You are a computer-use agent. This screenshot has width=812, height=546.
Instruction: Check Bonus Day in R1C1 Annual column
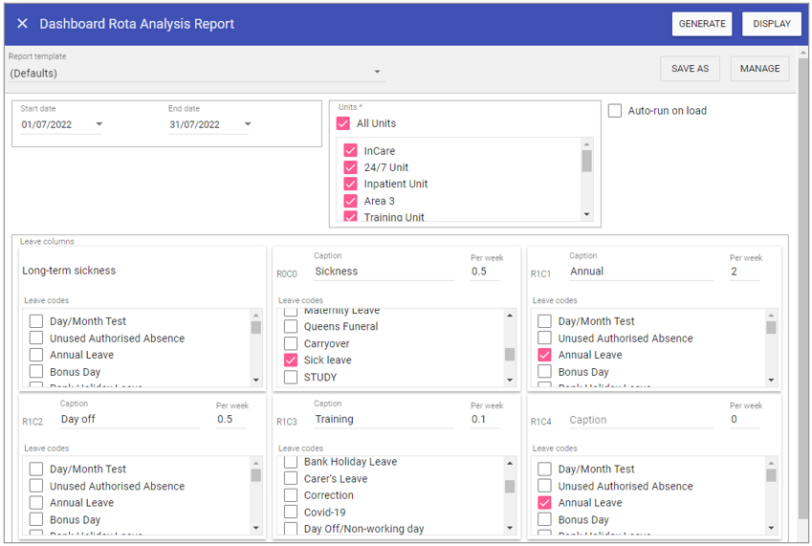coord(544,372)
